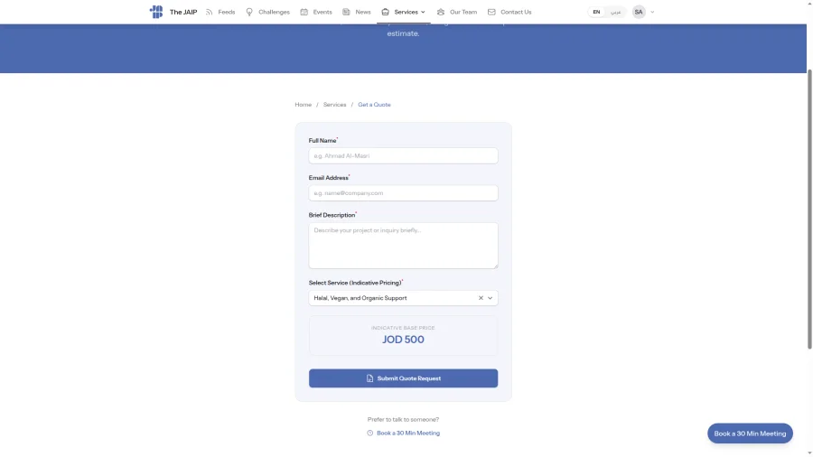Open the Halal, Vegan, and Organic Support combo box
The image size is (813, 457).
click(404, 298)
